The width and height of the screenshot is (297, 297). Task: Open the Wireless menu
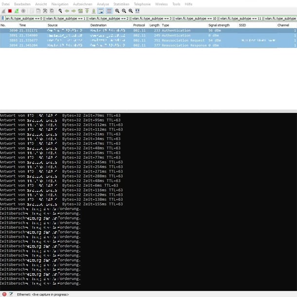coord(161,4)
